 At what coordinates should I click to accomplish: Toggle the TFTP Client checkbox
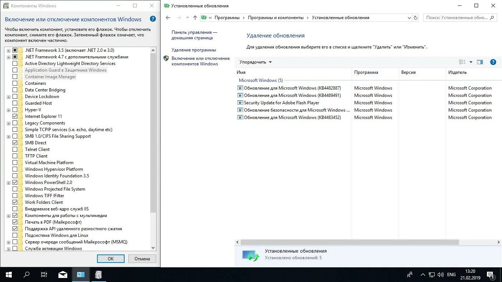(x=15, y=156)
